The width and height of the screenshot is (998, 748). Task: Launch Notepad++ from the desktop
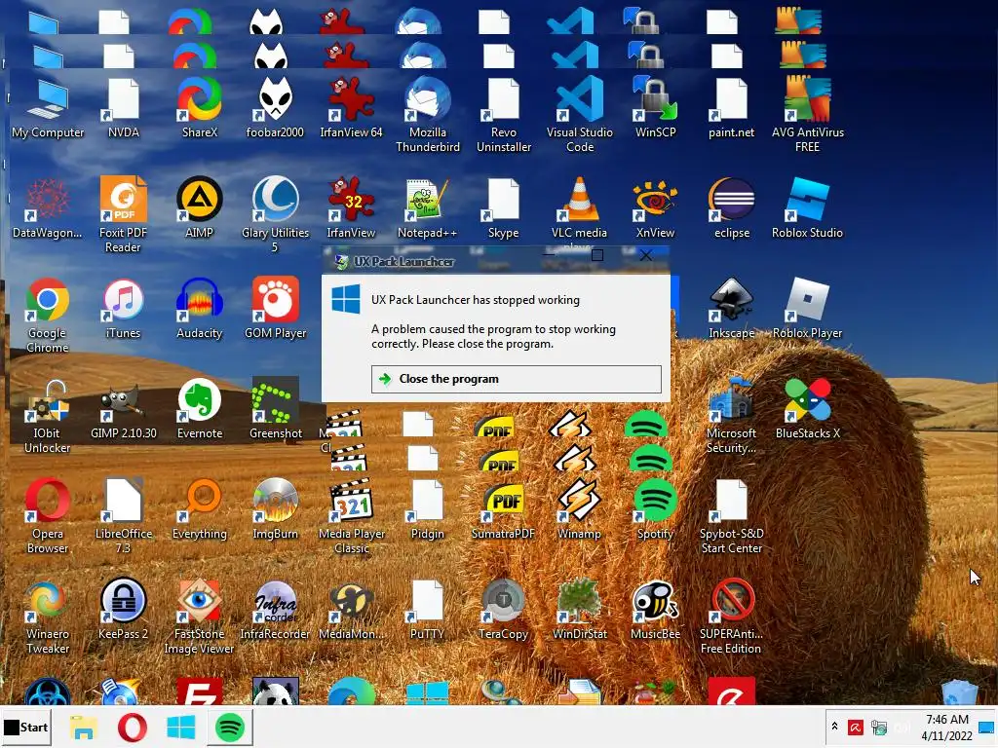(427, 209)
